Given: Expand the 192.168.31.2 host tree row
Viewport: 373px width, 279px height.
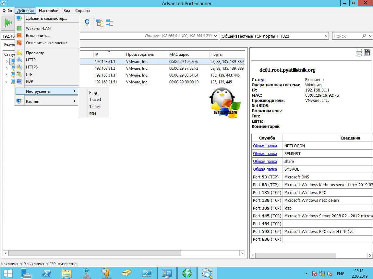Looking at the screenshot, I should click(x=6, y=68).
